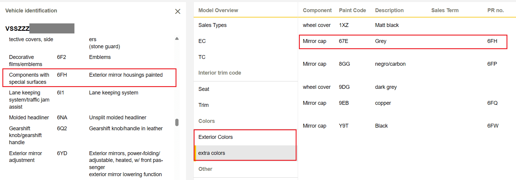Image resolution: width=516 pixels, height=180 pixels.
Task: Select the 6FH Exterior mirror housings row
Action: pyautogui.click(x=89, y=78)
